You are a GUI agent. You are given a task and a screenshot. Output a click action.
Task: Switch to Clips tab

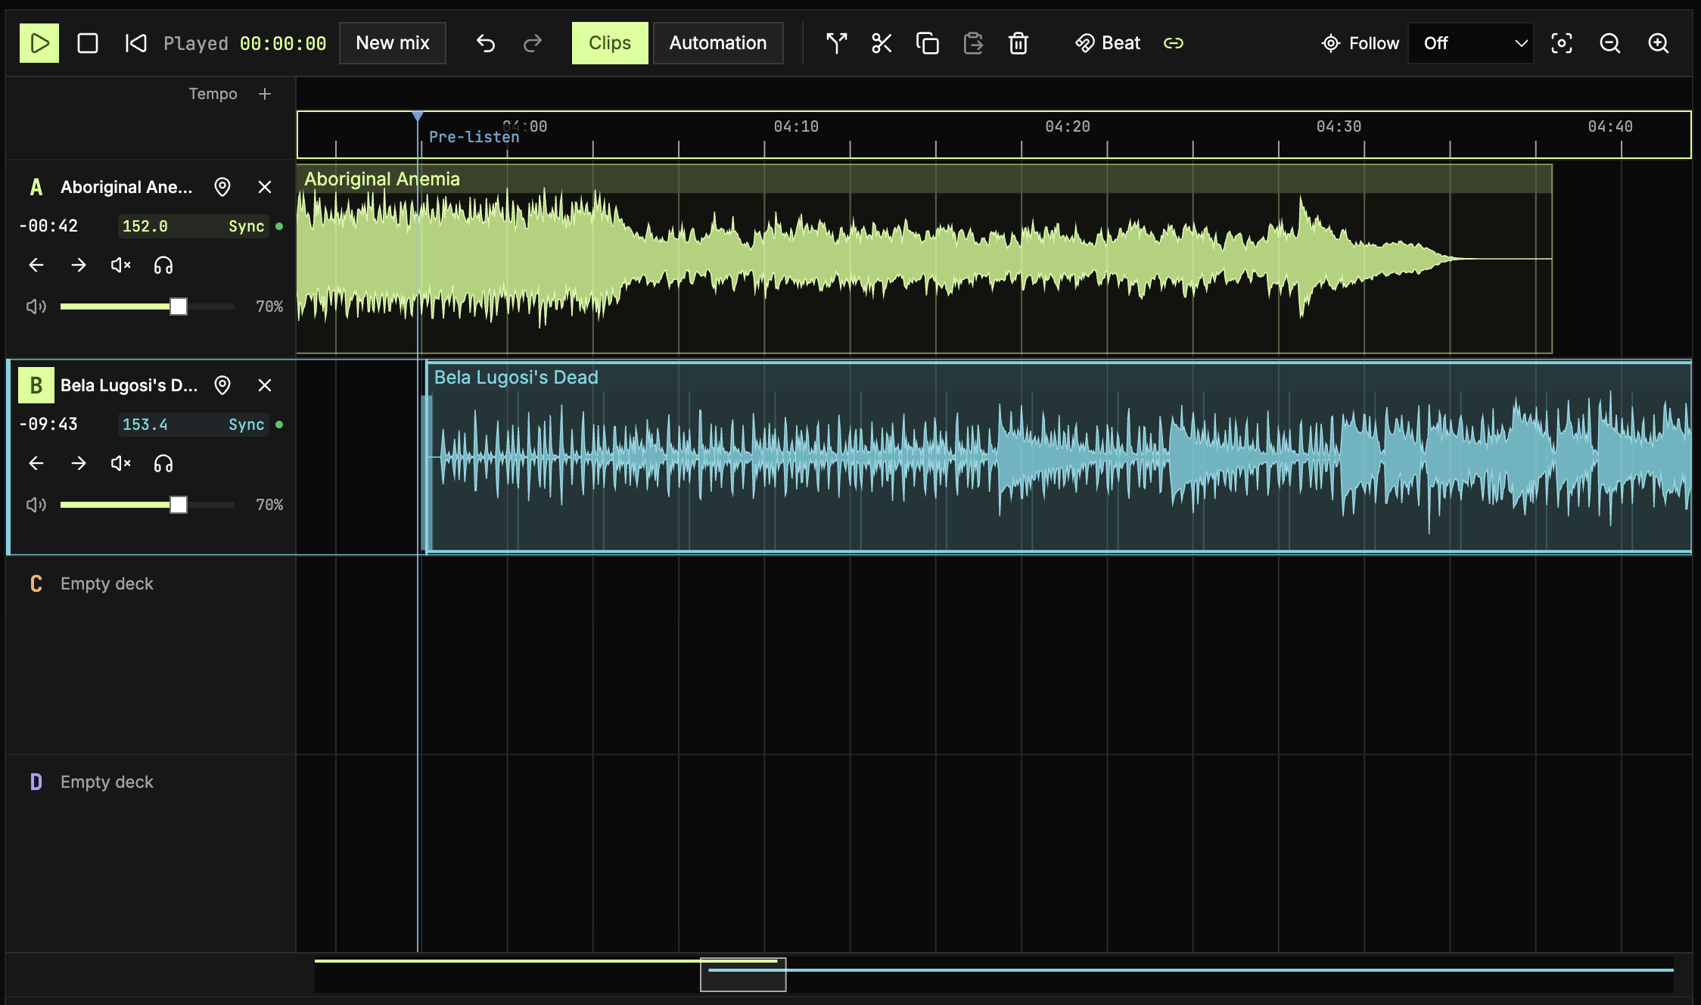(x=610, y=43)
